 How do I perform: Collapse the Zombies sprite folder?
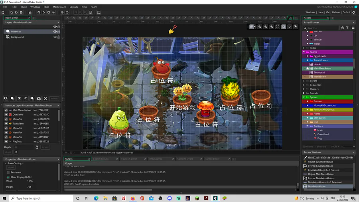pos(308,126)
